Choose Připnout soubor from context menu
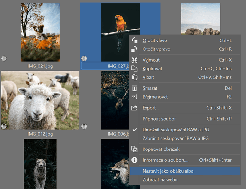Image resolution: width=246 pixels, height=189 pixels. point(159,119)
